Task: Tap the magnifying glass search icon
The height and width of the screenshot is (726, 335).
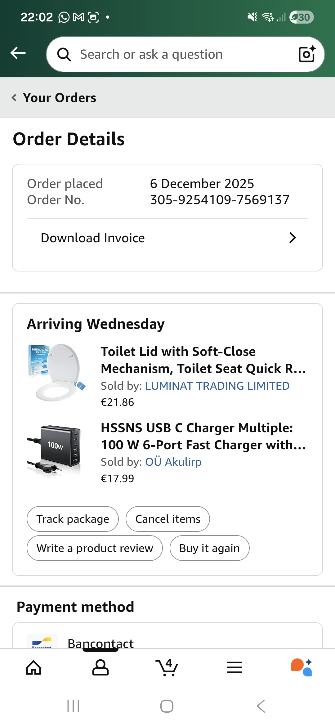Action: (64, 55)
